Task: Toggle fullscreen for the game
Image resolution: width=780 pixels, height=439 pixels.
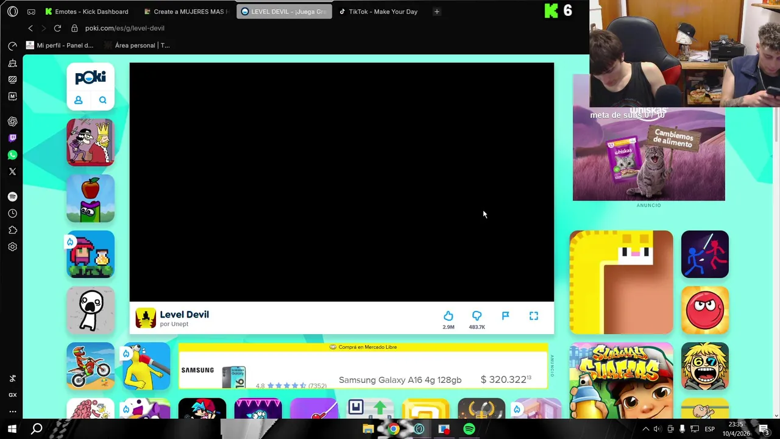Action: (x=534, y=316)
